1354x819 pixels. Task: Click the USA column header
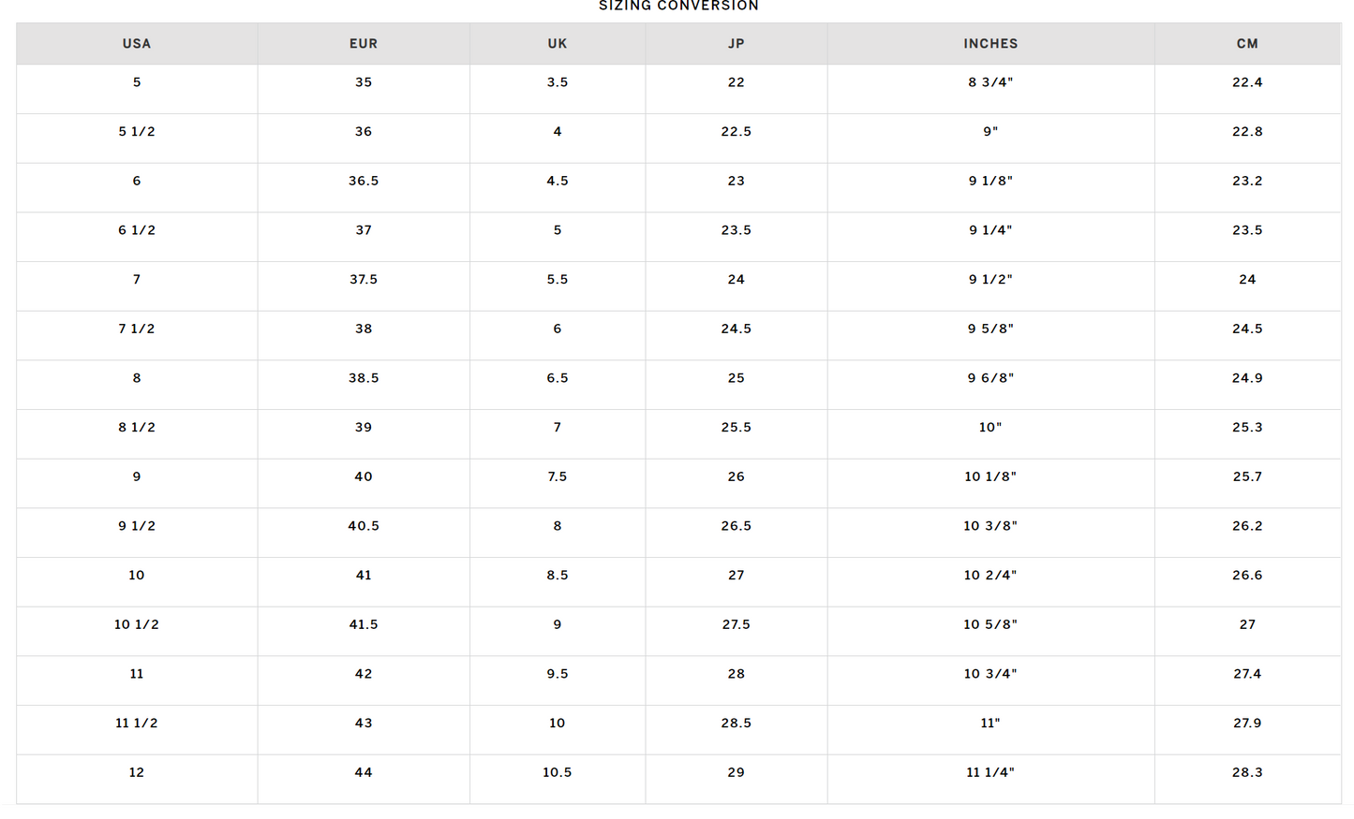coord(137,44)
